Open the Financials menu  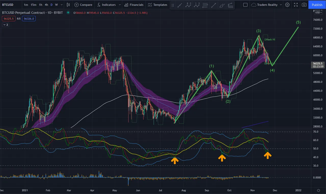pos(134,5)
